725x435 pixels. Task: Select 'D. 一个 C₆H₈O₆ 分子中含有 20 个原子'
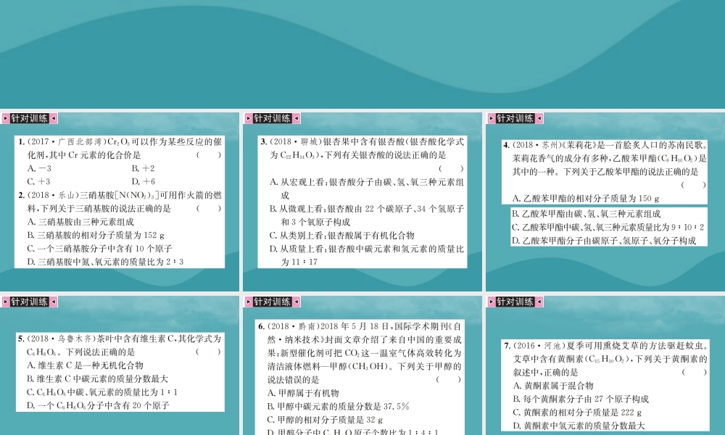[98, 406]
